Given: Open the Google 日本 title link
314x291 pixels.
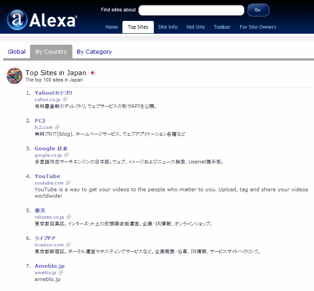Looking at the screenshot, I should (51, 148).
